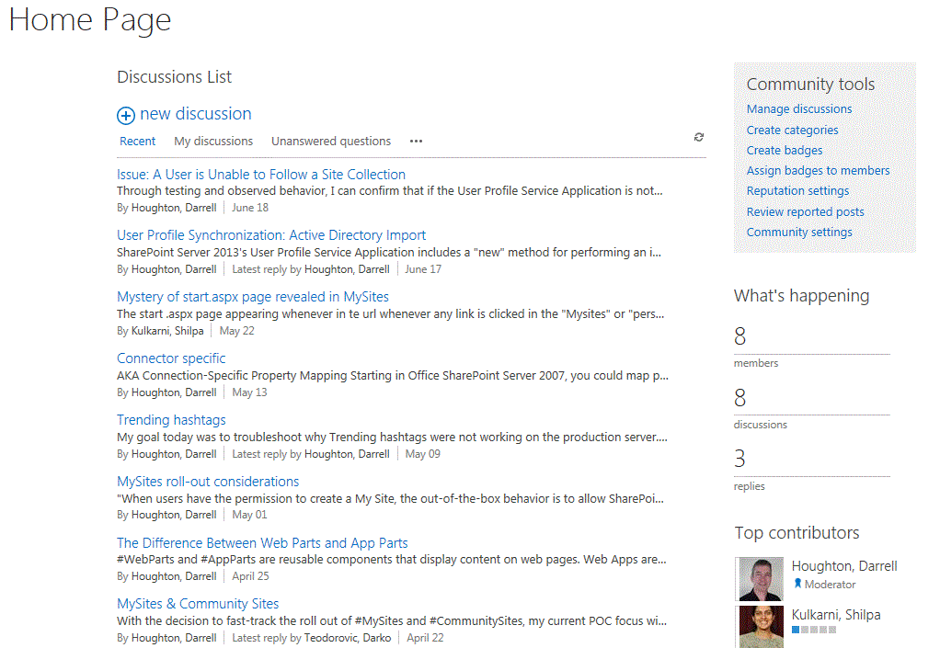Click the Moderator ribbon badge icon

coord(797,584)
